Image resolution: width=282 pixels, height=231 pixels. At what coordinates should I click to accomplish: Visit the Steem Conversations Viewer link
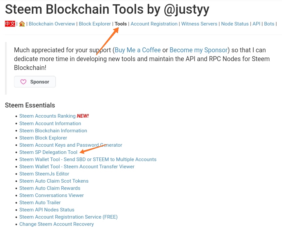51,195
